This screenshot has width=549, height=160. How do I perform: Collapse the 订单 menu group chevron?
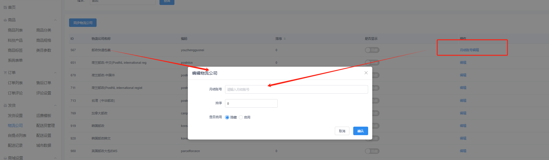[55, 73]
